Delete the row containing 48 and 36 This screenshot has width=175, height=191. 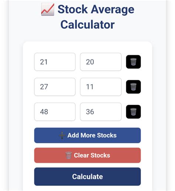point(133,112)
